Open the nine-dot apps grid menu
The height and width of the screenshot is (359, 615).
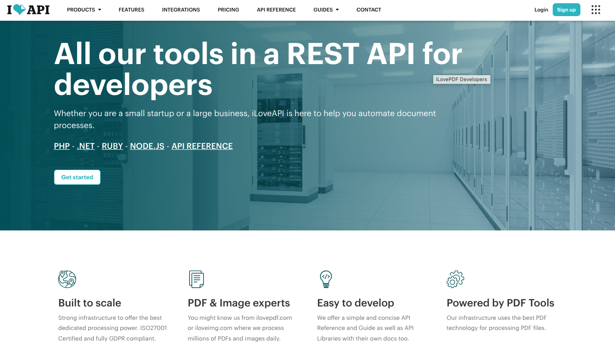click(x=596, y=10)
